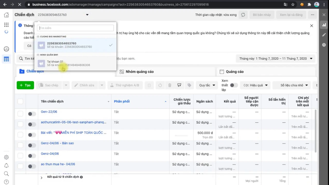This screenshot has width=329, height=185.
Task: Dismiss the information notice banner
Action: [x=312, y=26]
